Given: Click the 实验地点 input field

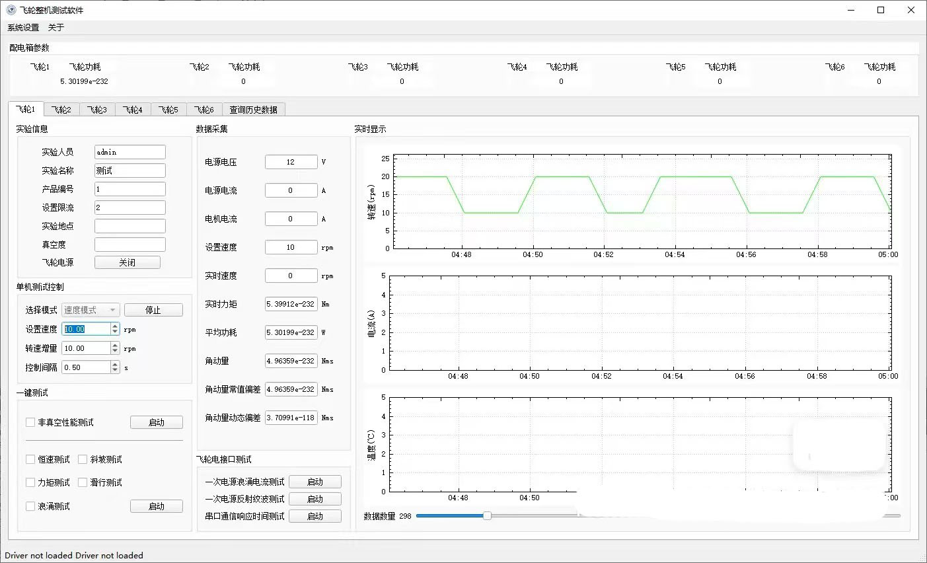Looking at the screenshot, I should point(130,226).
